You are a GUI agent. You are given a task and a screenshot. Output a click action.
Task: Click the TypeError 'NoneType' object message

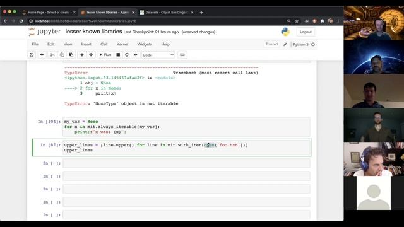[121, 103]
